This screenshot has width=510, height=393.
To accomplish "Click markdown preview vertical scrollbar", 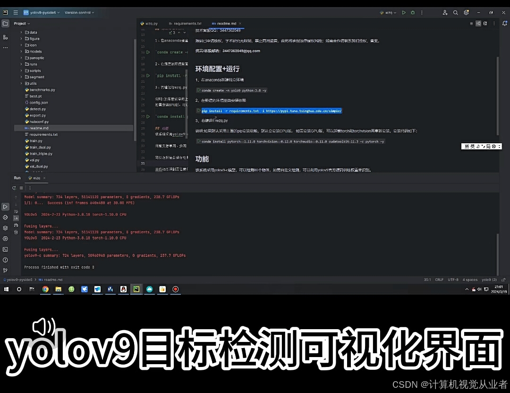I will [497, 96].
